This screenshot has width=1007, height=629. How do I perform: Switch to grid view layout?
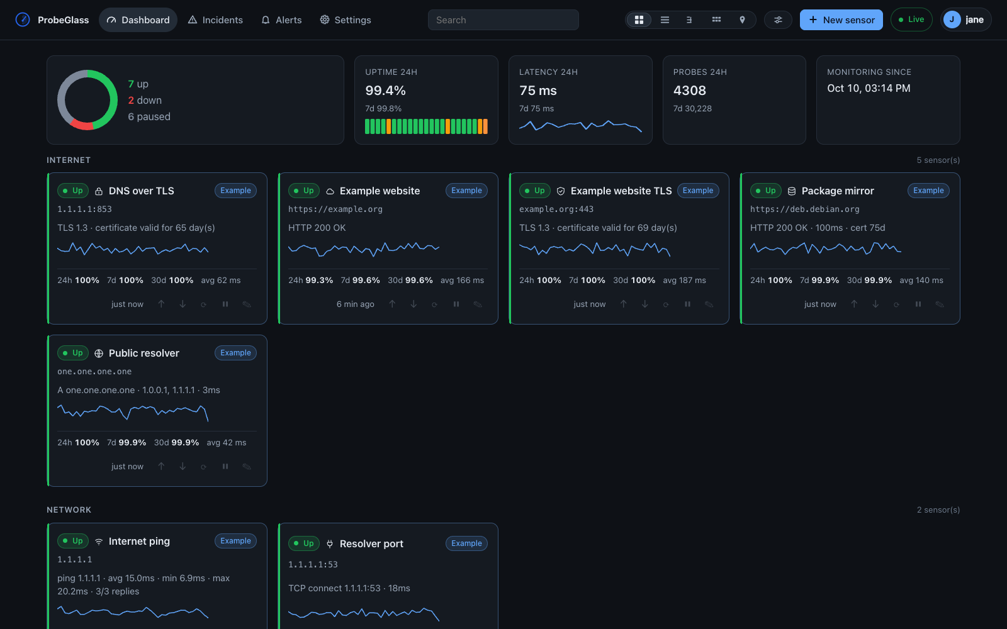tap(639, 20)
